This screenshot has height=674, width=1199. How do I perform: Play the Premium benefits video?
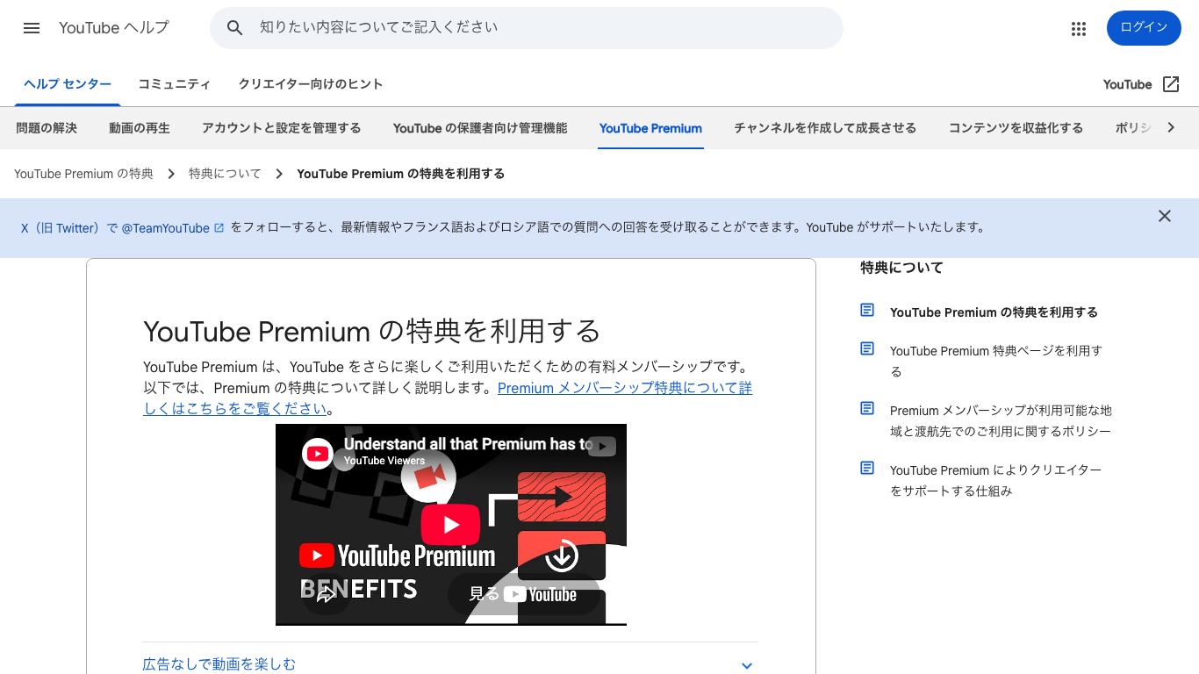click(x=450, y=525)
